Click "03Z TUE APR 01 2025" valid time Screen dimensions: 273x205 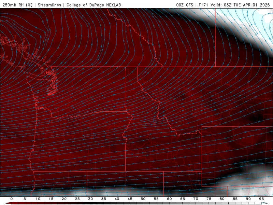247,5
